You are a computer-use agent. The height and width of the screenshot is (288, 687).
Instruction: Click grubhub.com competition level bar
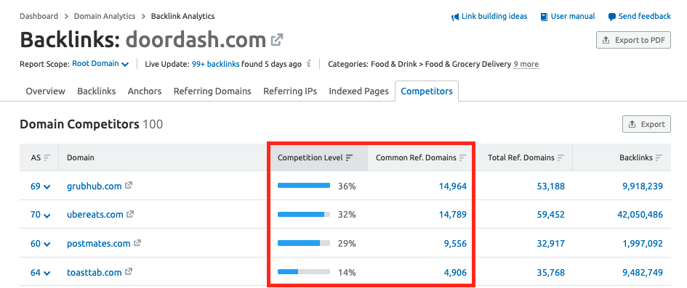(x=304, y=186)
